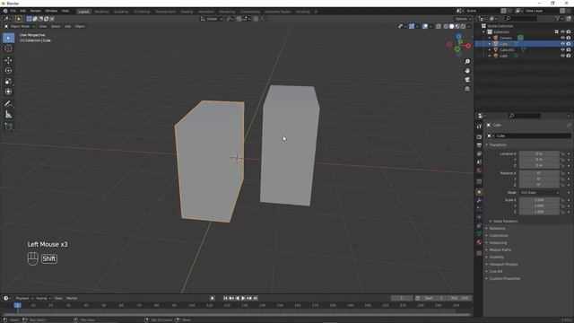Click the Scale X value field
This screenshot has height=323, width=574.
[539, 200]
